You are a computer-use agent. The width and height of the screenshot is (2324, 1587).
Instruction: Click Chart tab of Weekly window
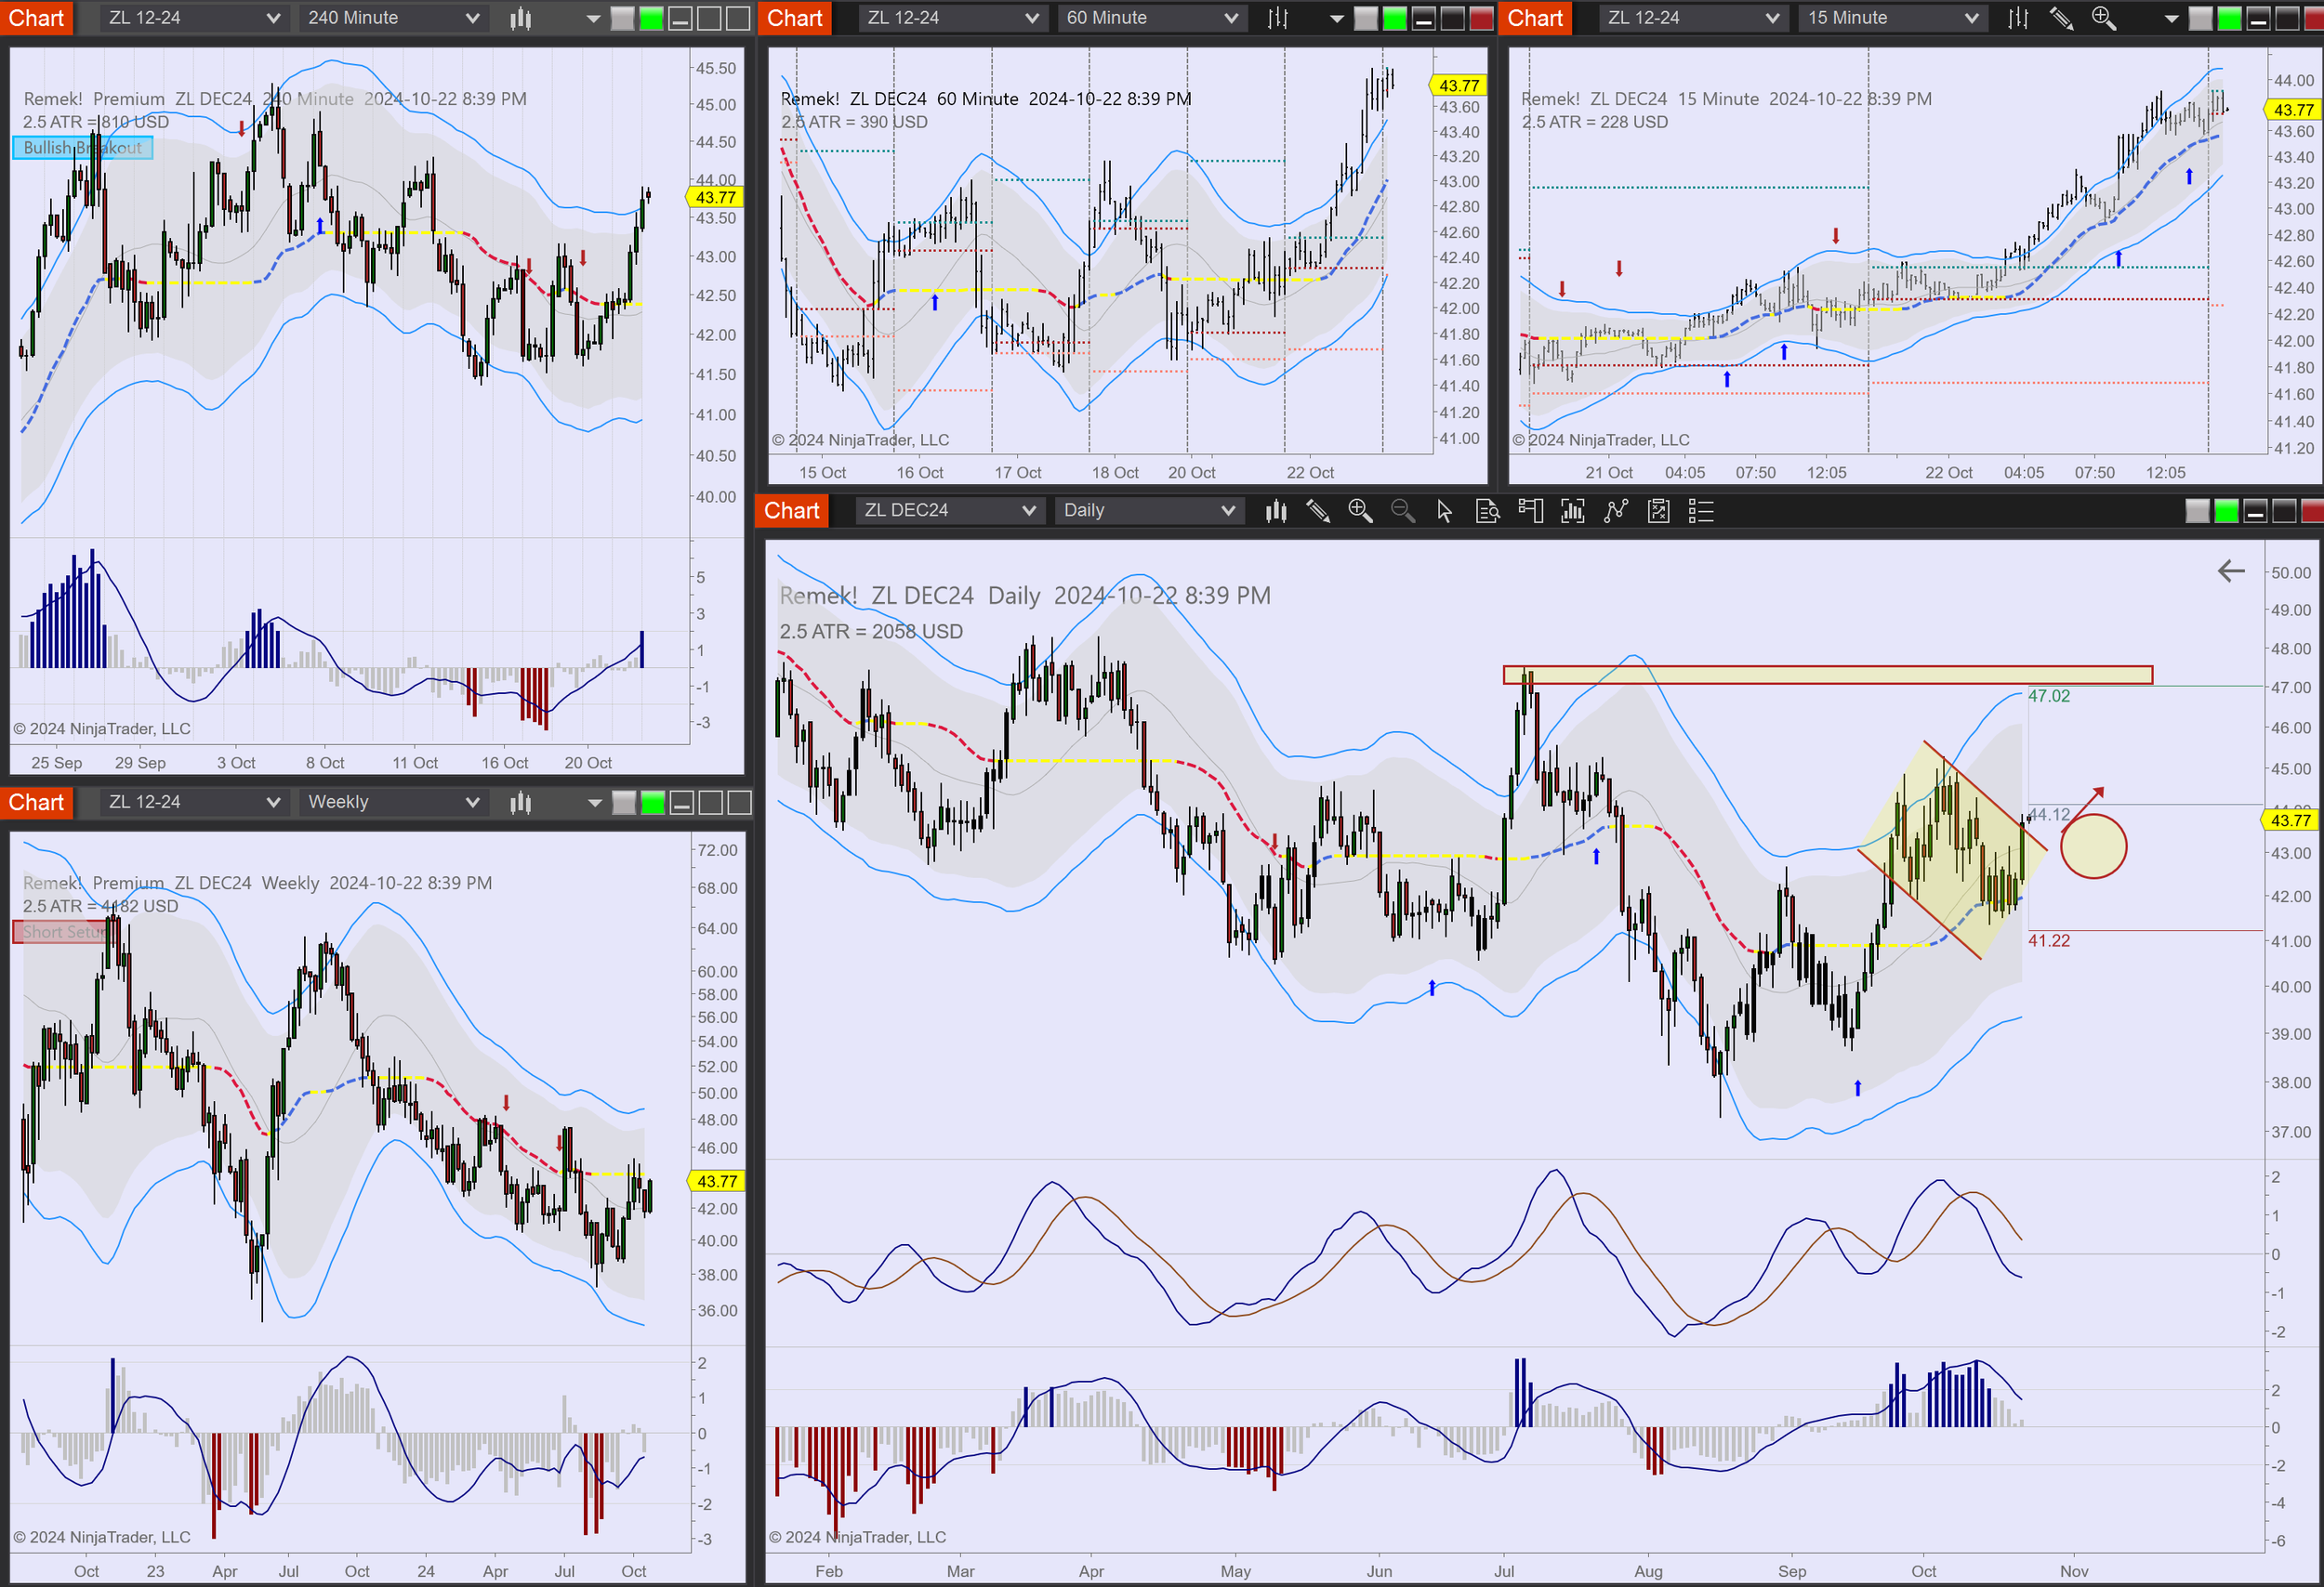click(36, 803)
